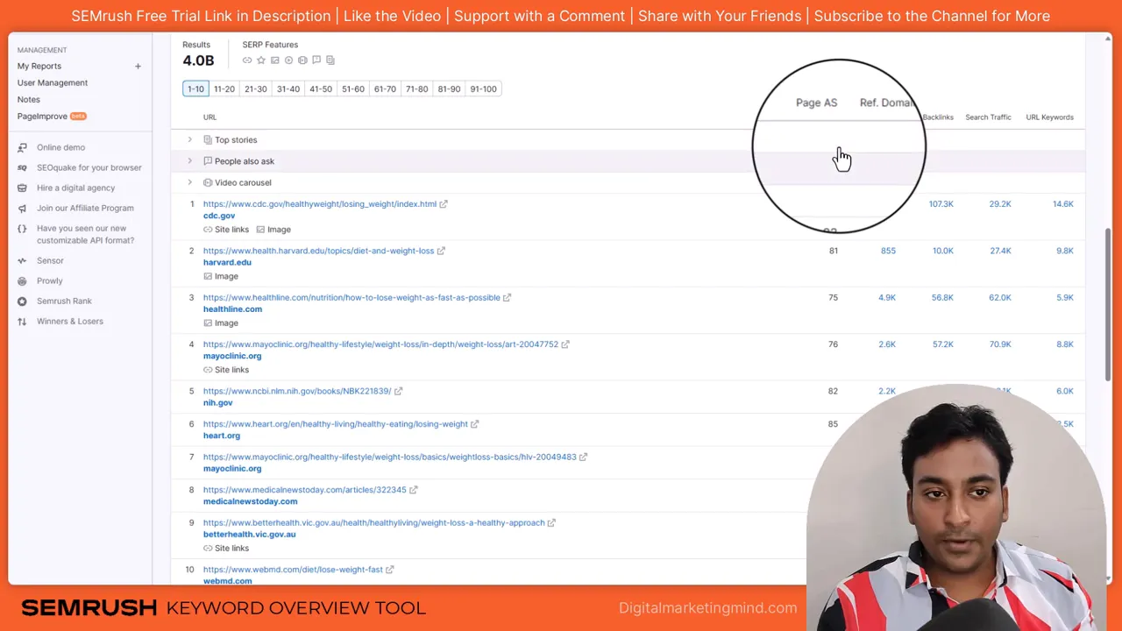Viewport: 1122px width, 631px height.
Task: Switch to the 11-20 results tab
Action: 224,89
